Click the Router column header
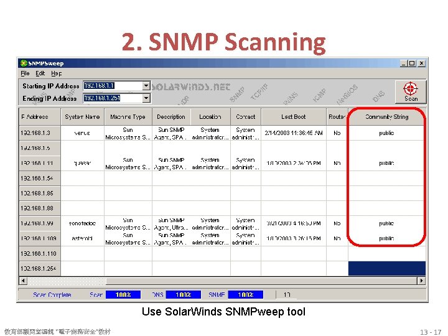The image size is (448, 336). [x=337, y=116]
